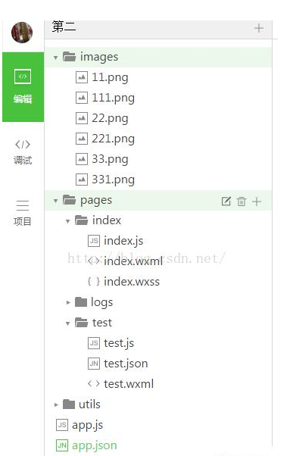The width and height of the screenshot is (293, 456).
Task: Collapse the test folder
Action: [x=67, y=323]
